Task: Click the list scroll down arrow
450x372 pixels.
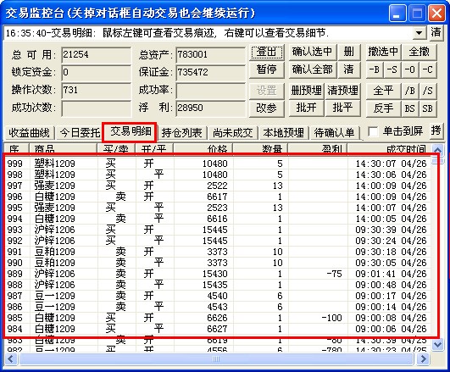Action: point(437,344)
